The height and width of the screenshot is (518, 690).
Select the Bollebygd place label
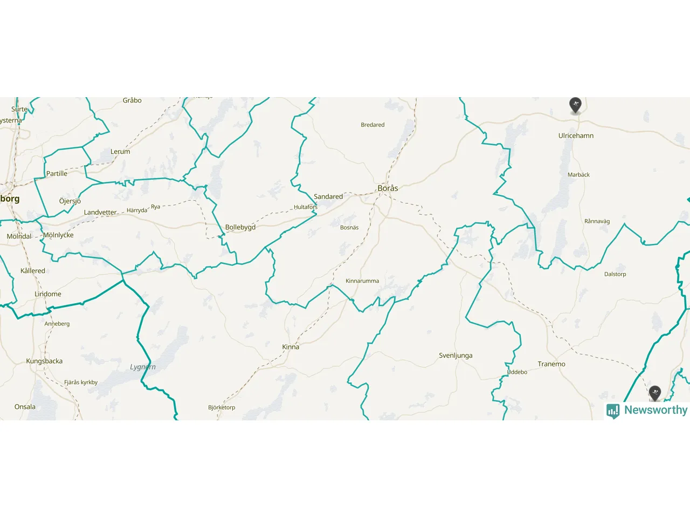(240, 228)
